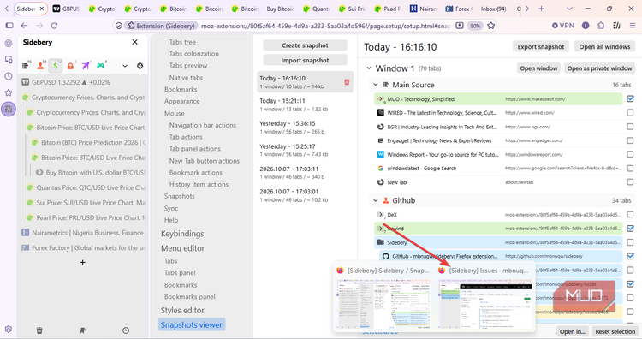Viewport: 642px width, 339px height.
Task: Open Sidebery settings gear in panel bar
Action: tap(140, 66)
